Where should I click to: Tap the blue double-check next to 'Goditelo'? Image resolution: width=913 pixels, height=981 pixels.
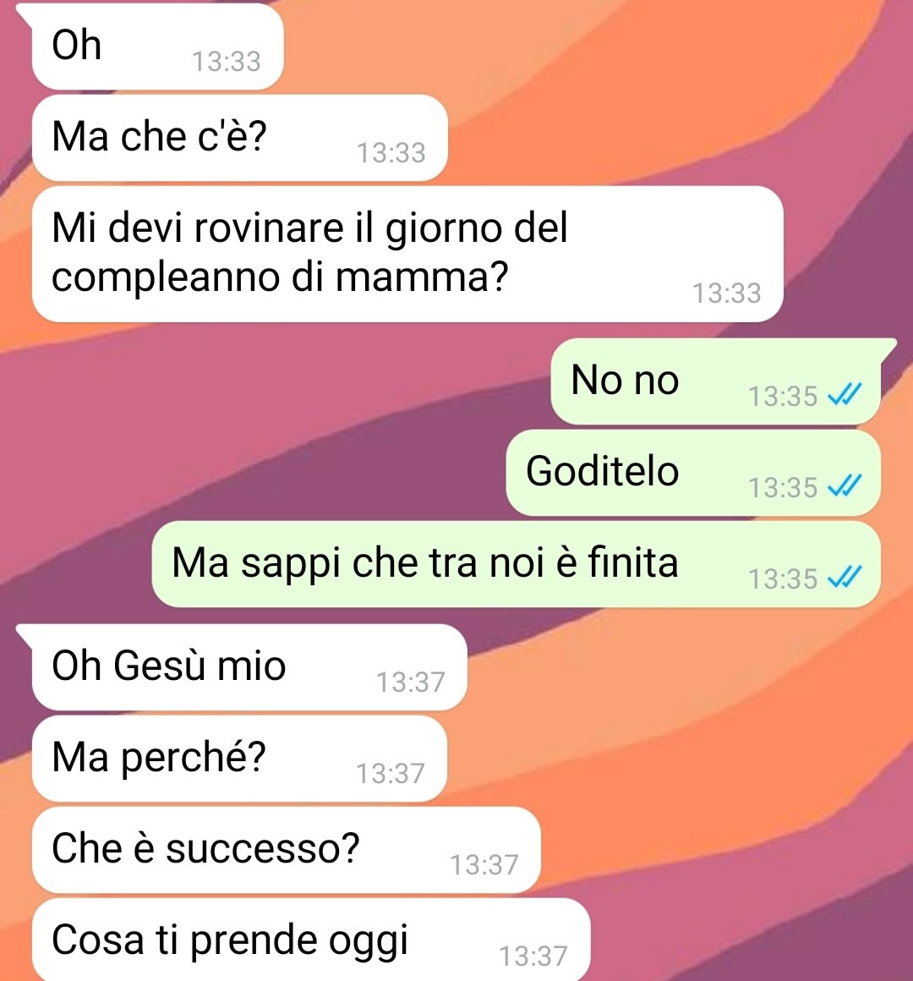pos(845,486)
